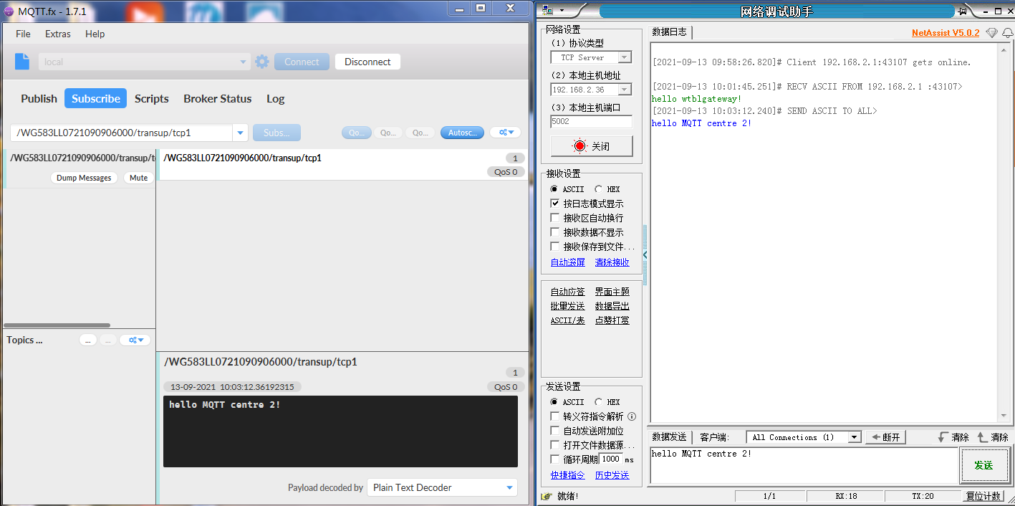The height and width of the screenshot is (506, 1015).
Task: Click the info icon beside 转义符指令解析
Action: click(x=632, y=416)
